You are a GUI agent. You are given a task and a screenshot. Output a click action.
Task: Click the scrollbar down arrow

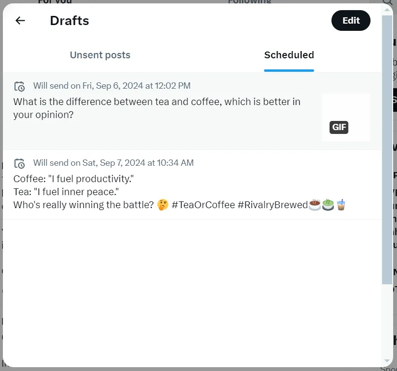tap(387, 360)
